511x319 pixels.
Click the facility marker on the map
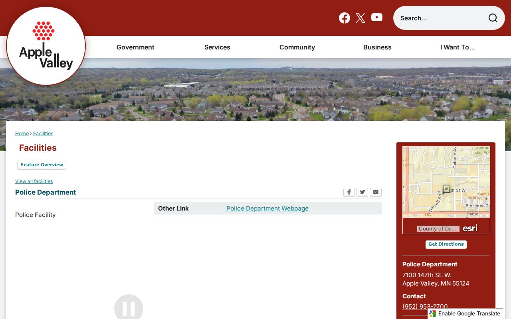coord(446,189)
